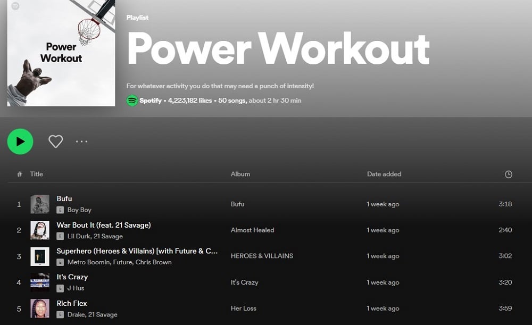This screenshot has width=532, height=325.
Task: Open the HEROES & VILLAINS album
Action: coord(262,256)
